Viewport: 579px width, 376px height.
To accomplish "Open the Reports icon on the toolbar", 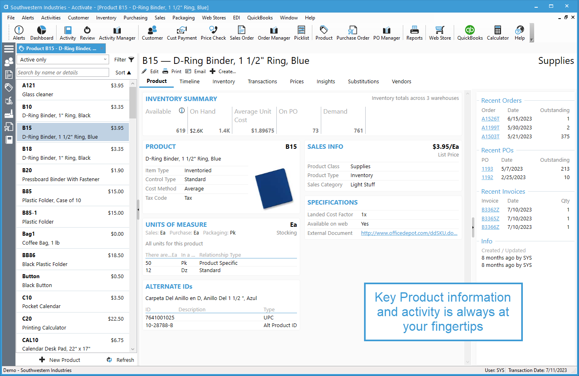I will pyautogui.click(x=414, y=32).
